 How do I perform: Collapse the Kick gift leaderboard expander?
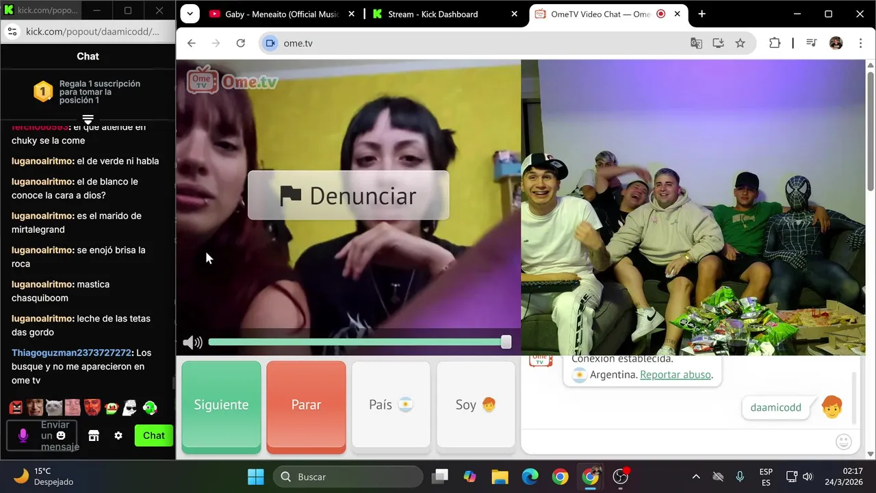click(x=88, y=120)
